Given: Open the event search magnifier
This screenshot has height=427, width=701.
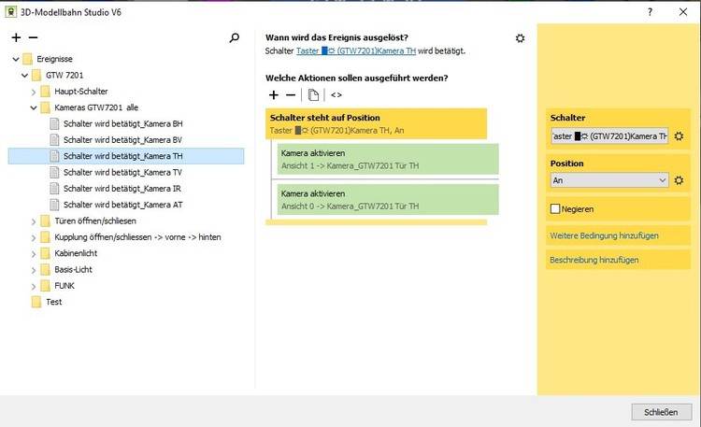Looking at the screenshot, I should [x=235, y=38].
